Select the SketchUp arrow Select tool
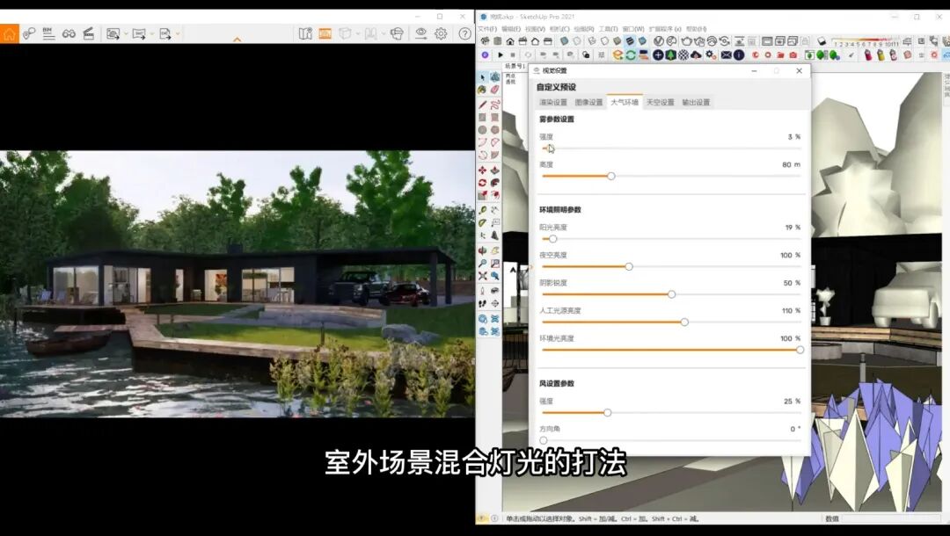Screen dimensions: 950x536 tap(483, 77)
